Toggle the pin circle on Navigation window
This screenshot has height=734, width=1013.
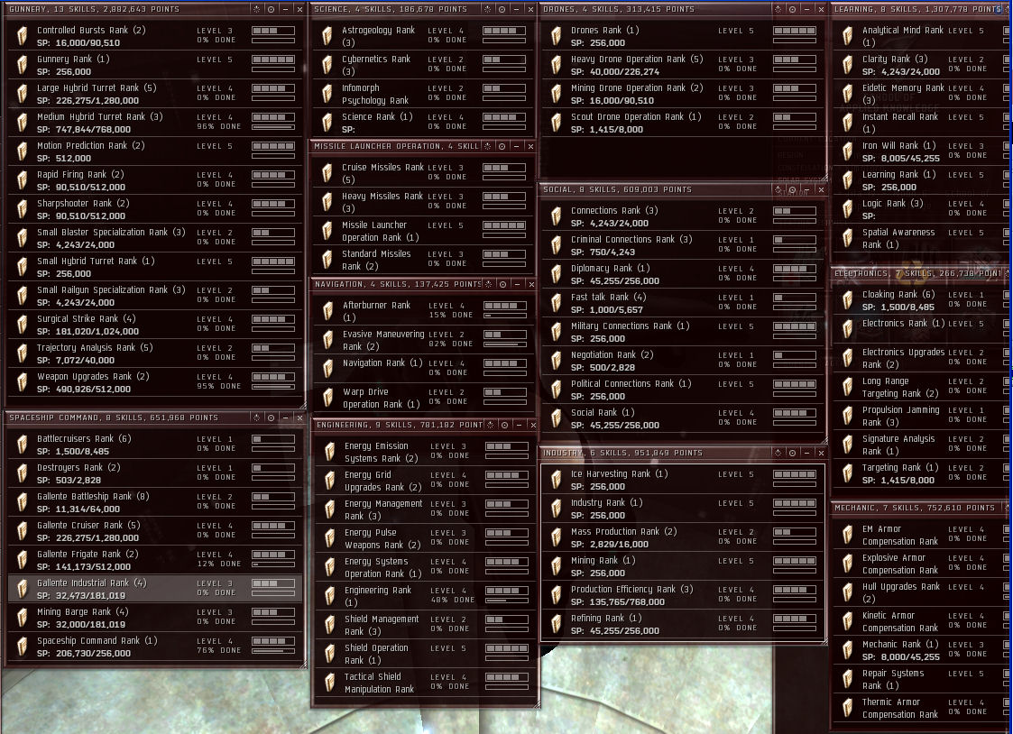(x=502, y=284)
